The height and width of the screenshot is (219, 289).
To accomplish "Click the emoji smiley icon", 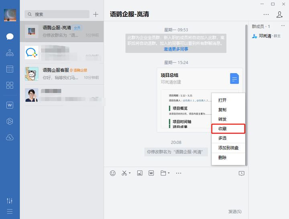I will [113, 173].
